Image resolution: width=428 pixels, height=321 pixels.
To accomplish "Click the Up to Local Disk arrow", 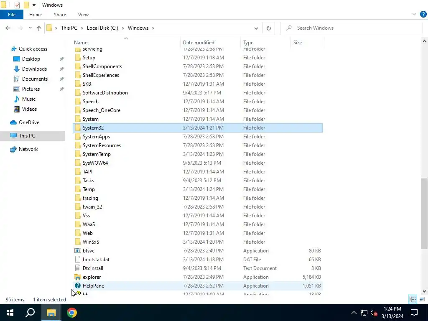I will tap(39, 28).
